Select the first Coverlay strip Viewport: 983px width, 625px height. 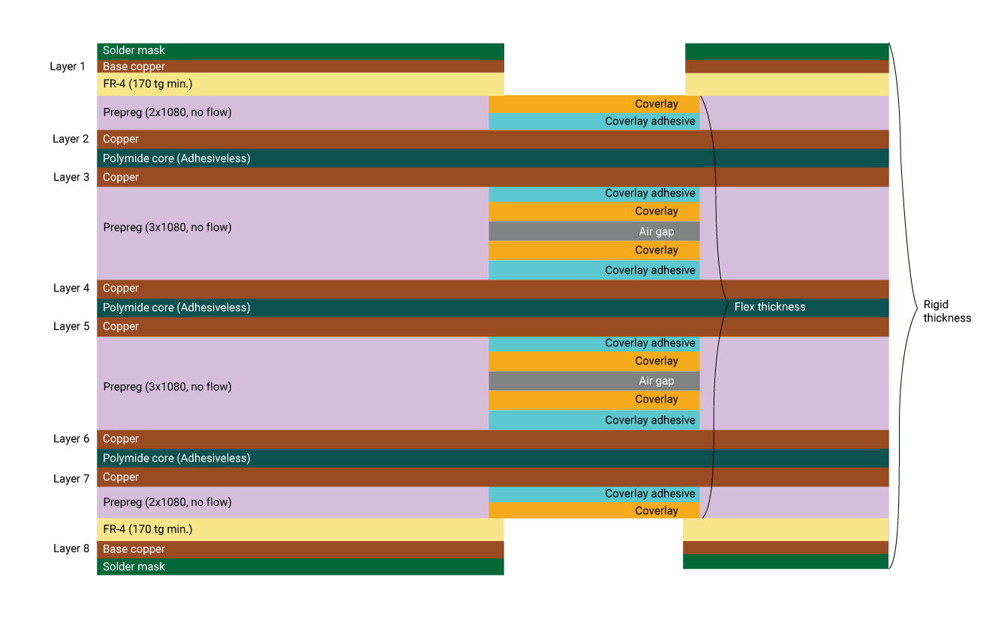click(x=593, y=103)
